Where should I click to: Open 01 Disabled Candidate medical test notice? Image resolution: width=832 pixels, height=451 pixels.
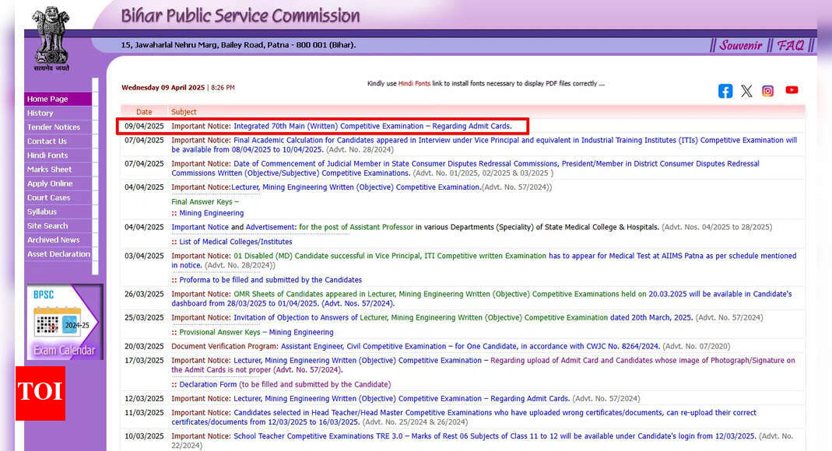[x=484, y=260]
